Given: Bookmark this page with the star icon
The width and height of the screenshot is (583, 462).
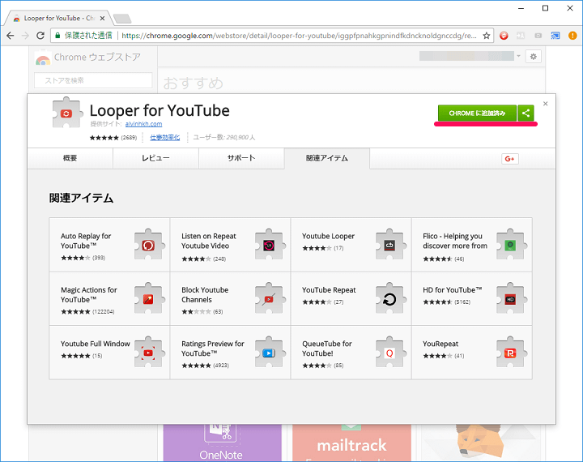Looking at the screenshot, I should 487,36.
